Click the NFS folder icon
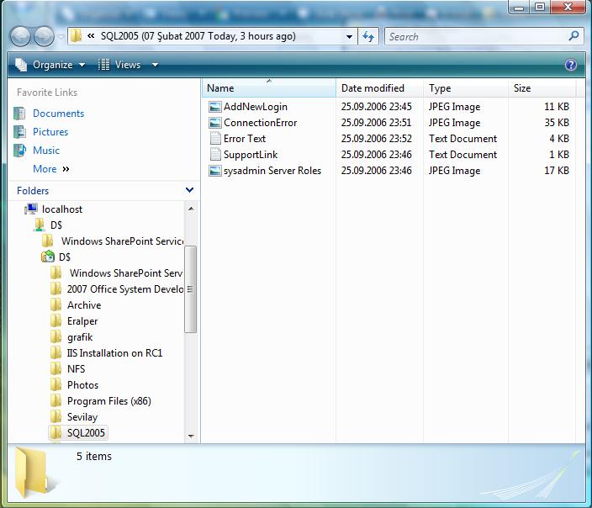Screen dimensions: 592x508 55,368
